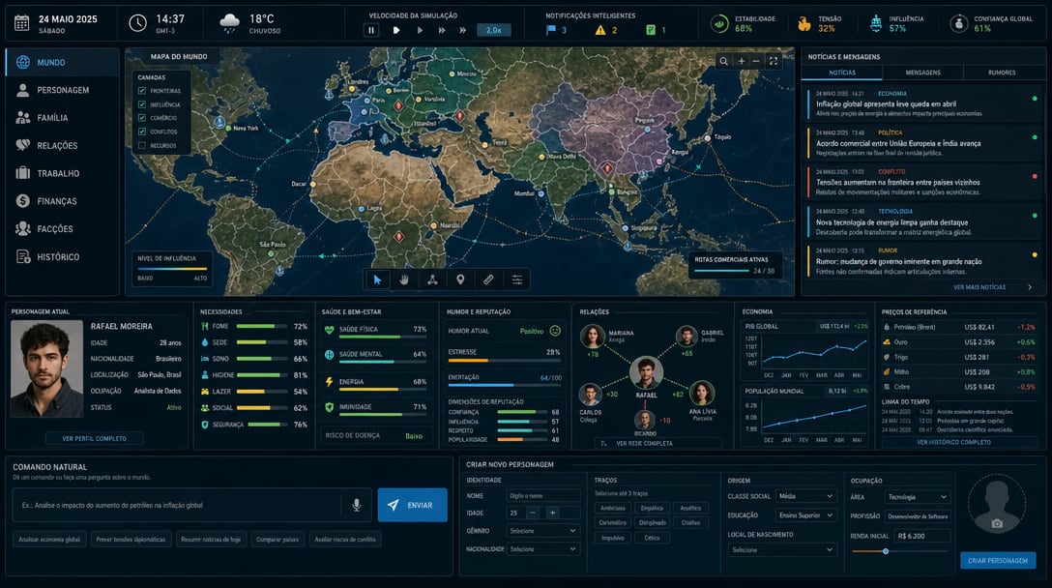The image size is (1052, 588).
Task: Switch to the Notícias tab
Action: coord(842,73)
